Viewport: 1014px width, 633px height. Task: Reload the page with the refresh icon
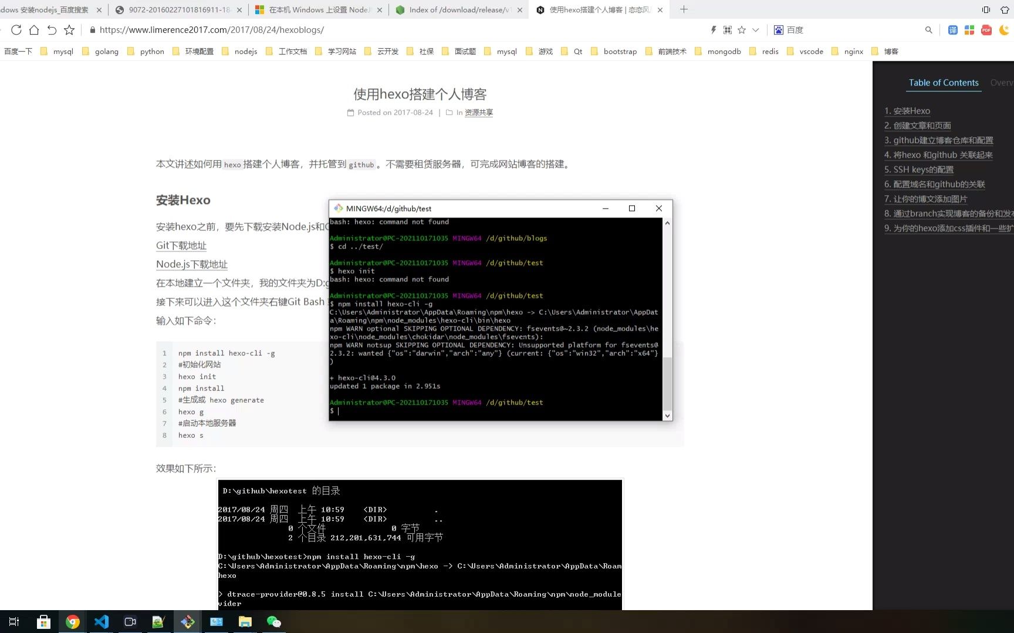tap(16, 30)
